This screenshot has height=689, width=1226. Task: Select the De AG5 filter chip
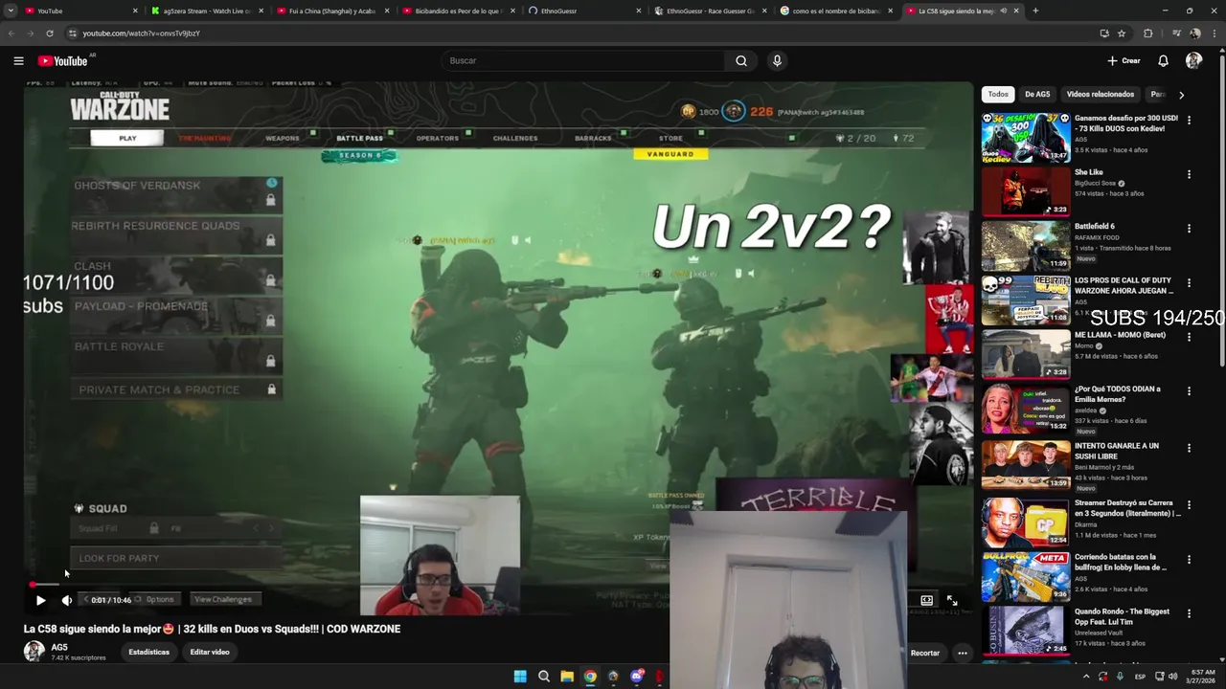pos(1037,94)
